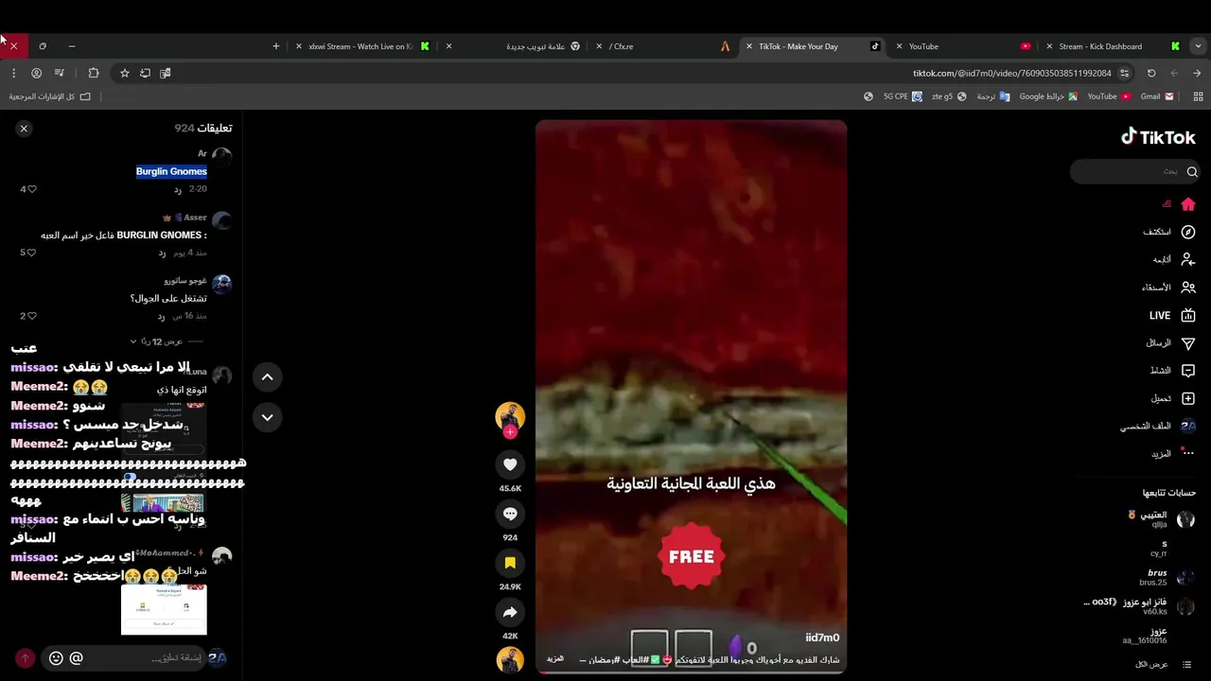Image resolution: width=1211 pixels, height=681 pixels.
Task: Reply to Asser's comment
Action: point(162,253)
